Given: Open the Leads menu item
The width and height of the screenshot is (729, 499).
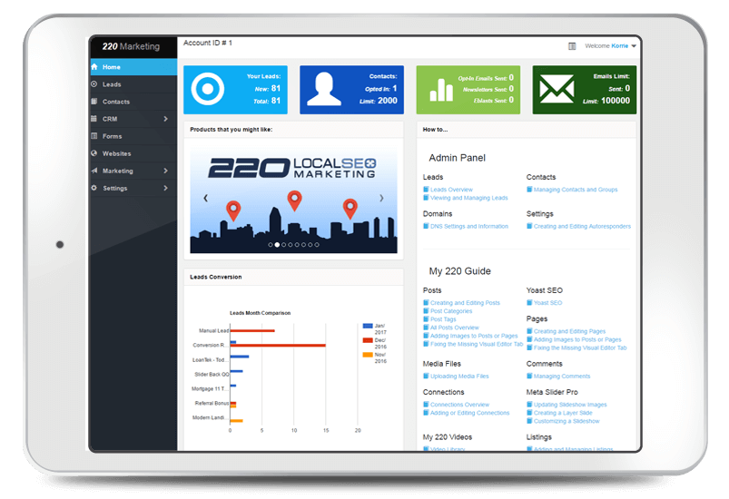Looking at the screenshot, I should point(112,84).
